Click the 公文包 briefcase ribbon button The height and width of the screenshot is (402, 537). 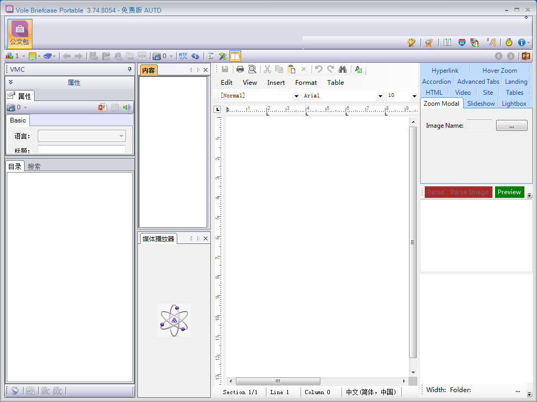19,33
